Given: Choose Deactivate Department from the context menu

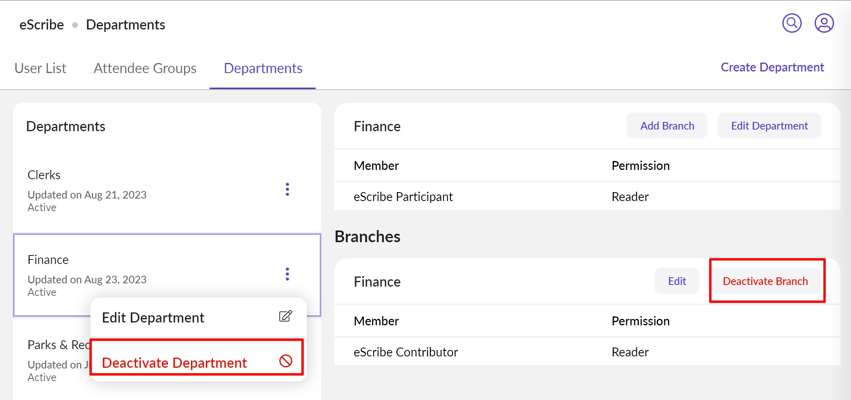Looking at the screenshot, I should point(174,362).
